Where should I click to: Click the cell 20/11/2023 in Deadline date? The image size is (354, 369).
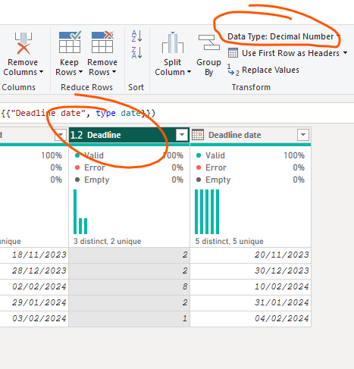tap(250, 255)
